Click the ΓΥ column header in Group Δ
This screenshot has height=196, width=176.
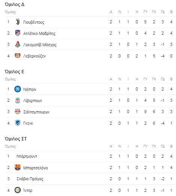[x=146, y=12]
